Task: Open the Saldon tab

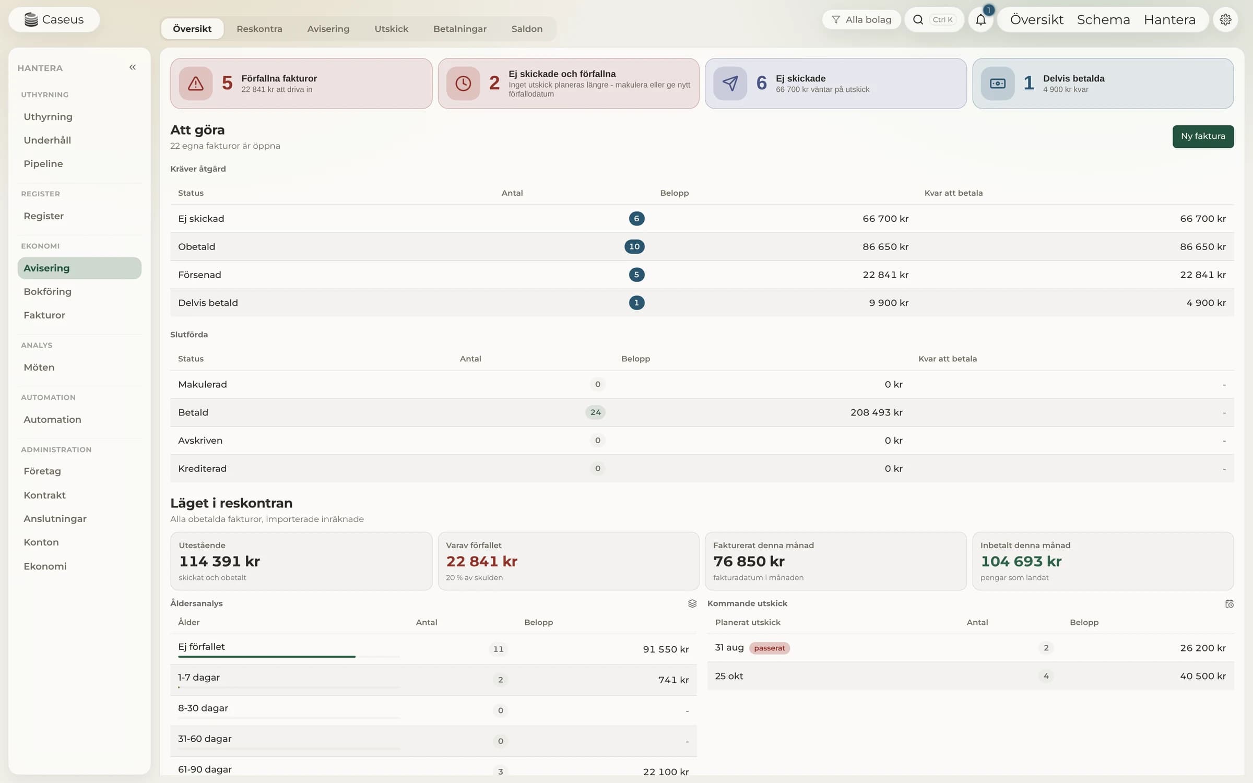Action: (x=527, y=29)
